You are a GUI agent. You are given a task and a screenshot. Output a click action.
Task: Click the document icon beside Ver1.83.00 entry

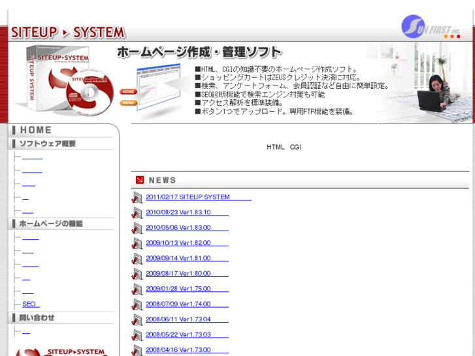137,228
